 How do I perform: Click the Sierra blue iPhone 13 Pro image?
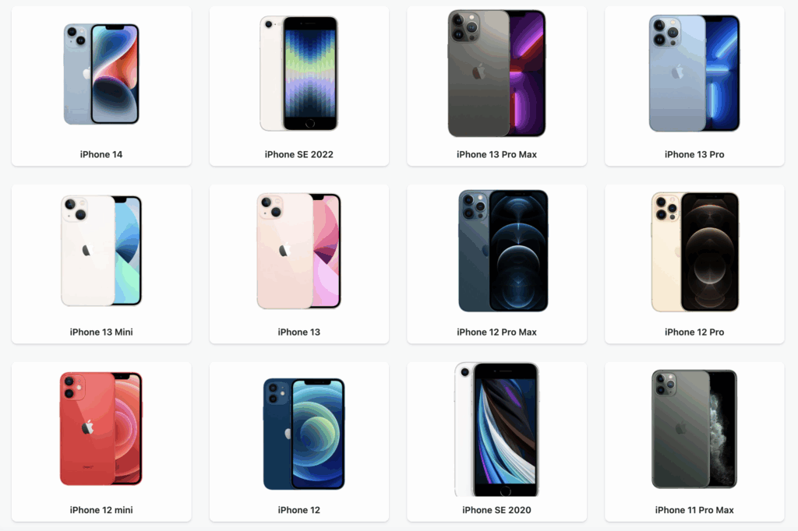[694, 73]
